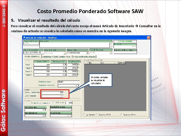Screen dimensions: 181x136
Task: Click the Articulo de Inventario window title icon
Action: click(24, 38)
